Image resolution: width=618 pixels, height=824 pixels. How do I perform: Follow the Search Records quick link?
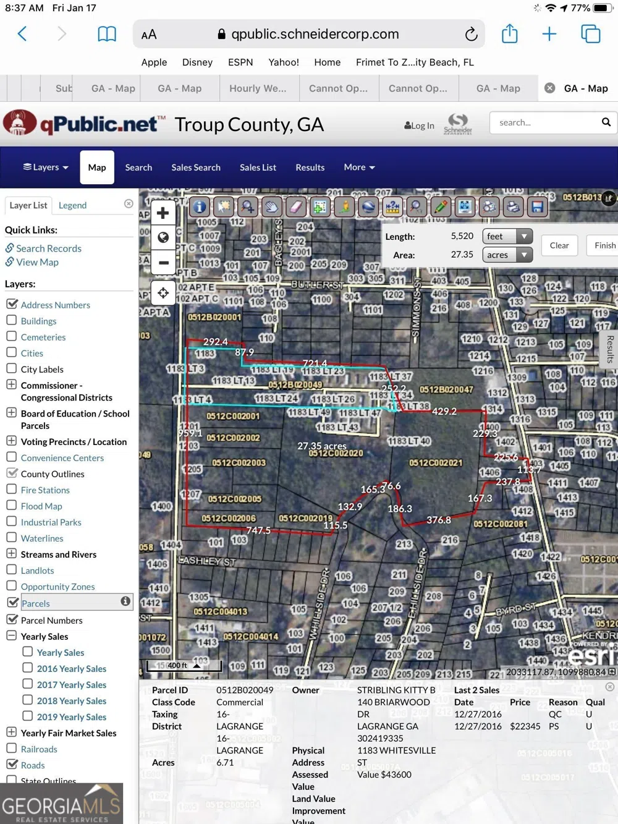(49, 248)
